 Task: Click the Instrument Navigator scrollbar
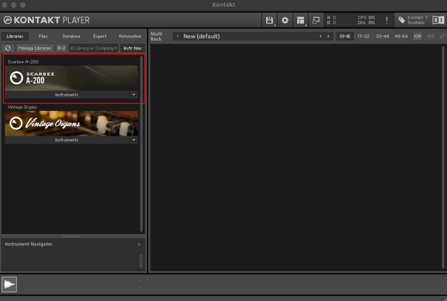pyautogui.click(x=141, y=261)
